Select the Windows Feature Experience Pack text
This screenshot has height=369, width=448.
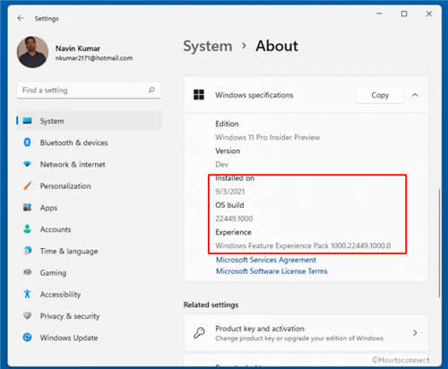pyautogui.click(x=303, y=245)
